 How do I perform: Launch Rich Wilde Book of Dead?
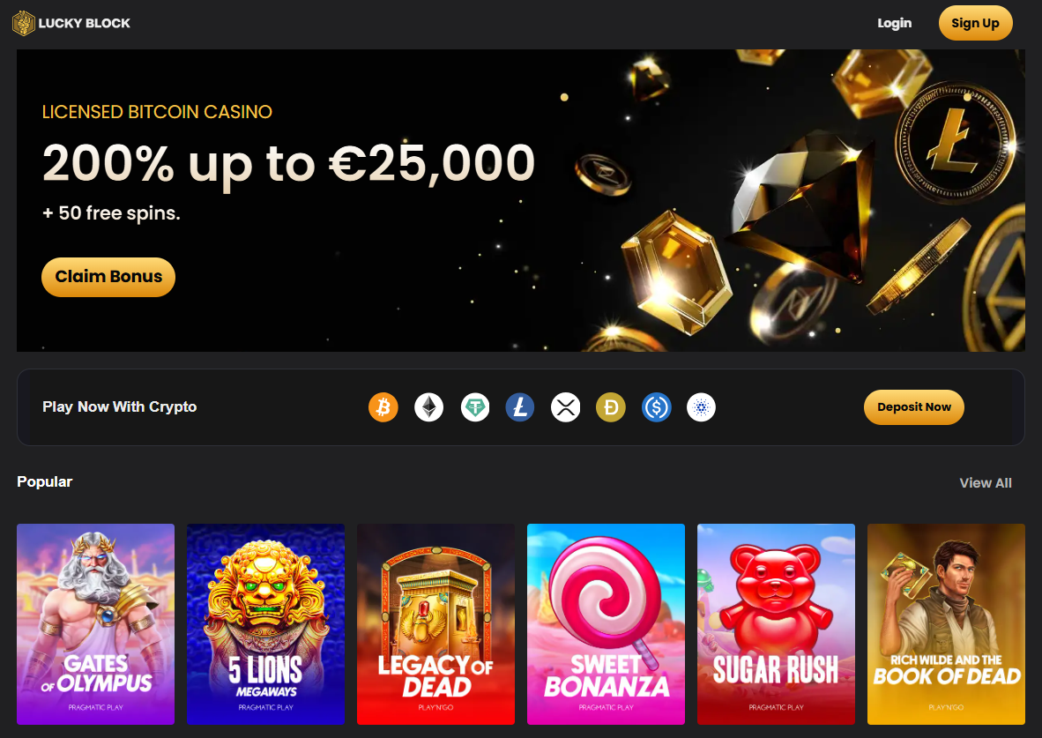click(x=946, y=623)
